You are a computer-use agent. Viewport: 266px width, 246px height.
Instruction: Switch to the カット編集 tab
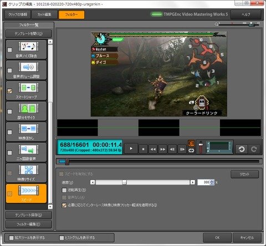44,14
